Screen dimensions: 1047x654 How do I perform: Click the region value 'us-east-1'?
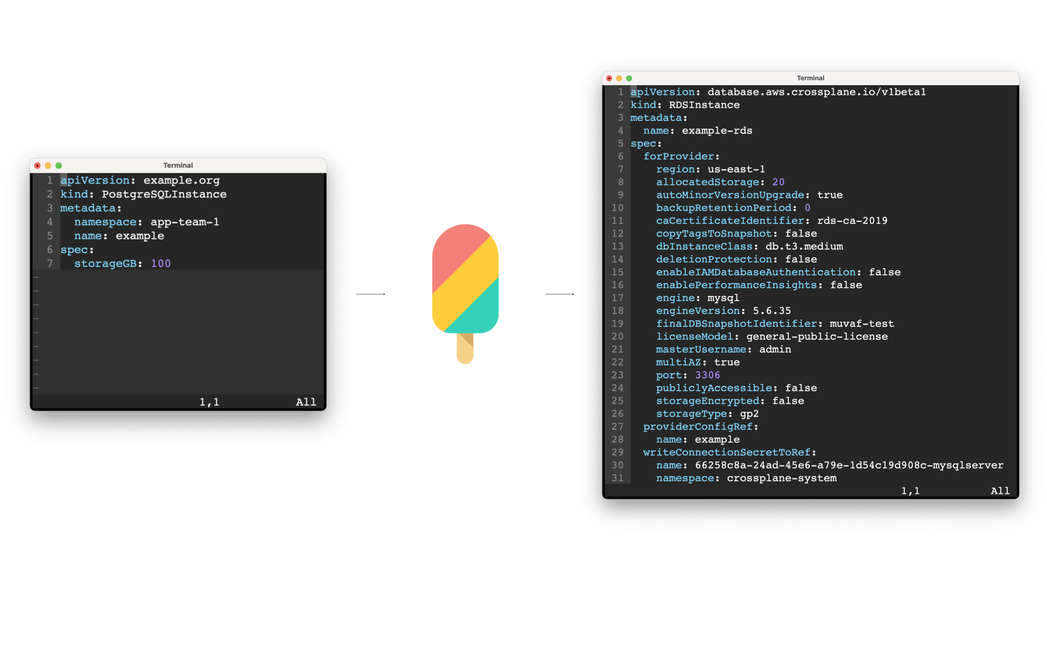coord(736,169)
